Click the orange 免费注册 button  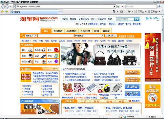[x=133, y=72]
